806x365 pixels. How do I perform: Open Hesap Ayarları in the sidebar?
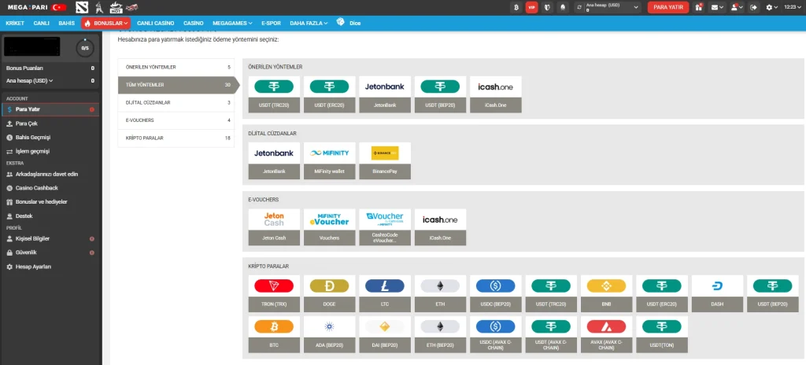pos(50,267)
